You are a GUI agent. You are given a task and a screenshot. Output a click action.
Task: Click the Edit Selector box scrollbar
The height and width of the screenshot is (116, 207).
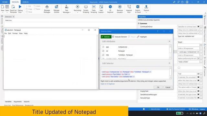170,73
